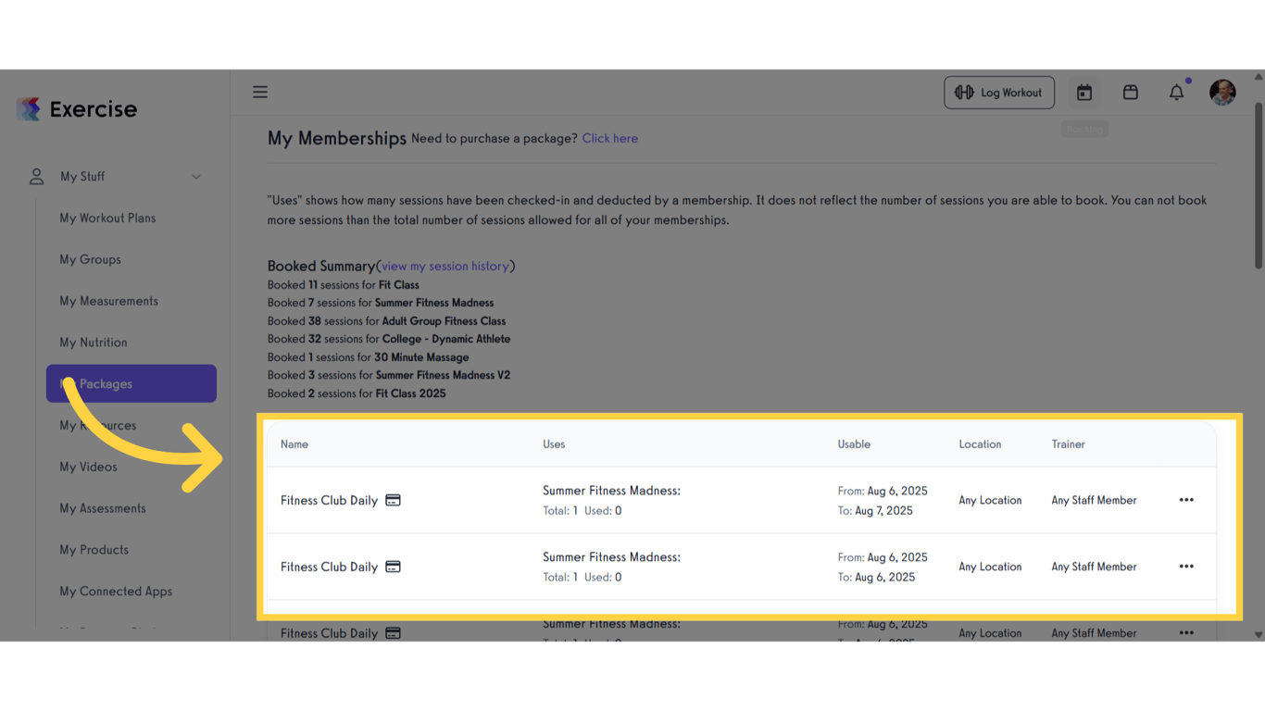Viewport: 1265px width, 711px height.
Task: Open the profile avatar menu
Action: 1222,92
